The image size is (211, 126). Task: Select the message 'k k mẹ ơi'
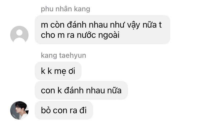(x=58, y=71)
